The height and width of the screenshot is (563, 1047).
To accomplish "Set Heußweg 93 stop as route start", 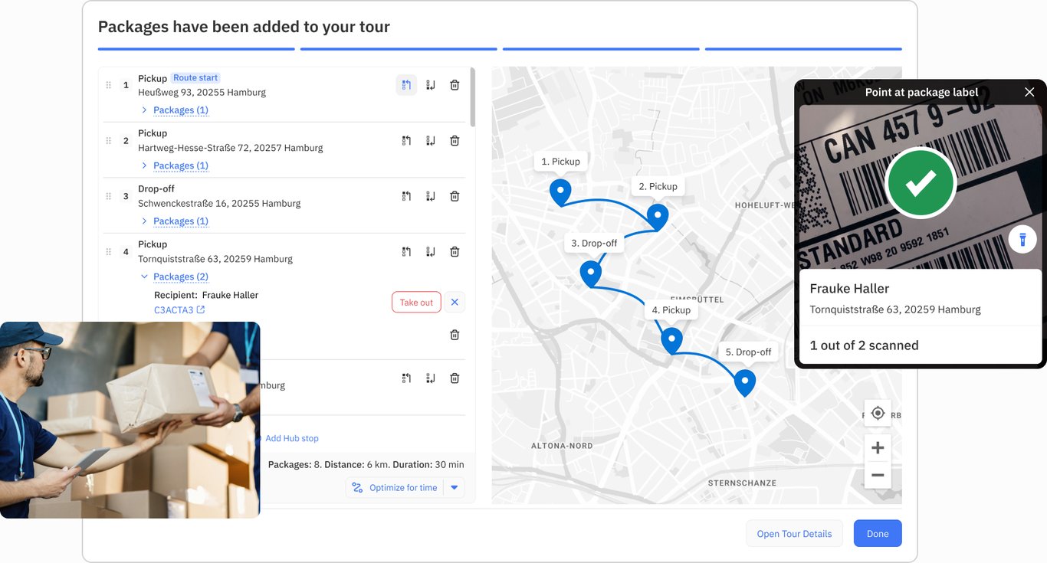I will pyautogui.click(x=406, y=85).
